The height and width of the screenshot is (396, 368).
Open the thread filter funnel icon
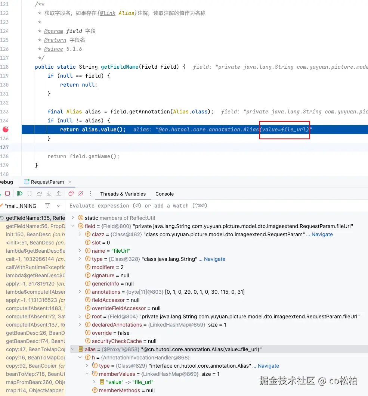coord(47,206)
